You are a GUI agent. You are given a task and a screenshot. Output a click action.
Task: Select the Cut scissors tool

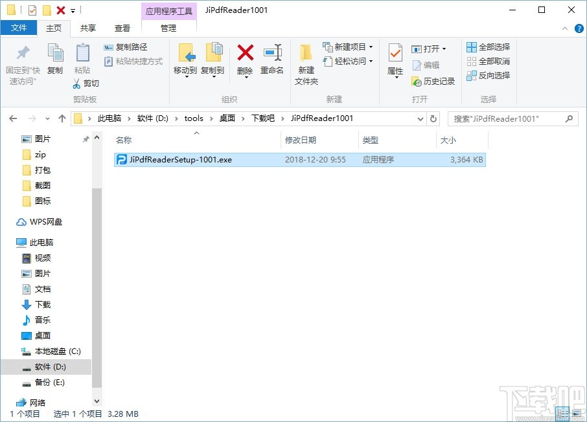click(86, 83)
